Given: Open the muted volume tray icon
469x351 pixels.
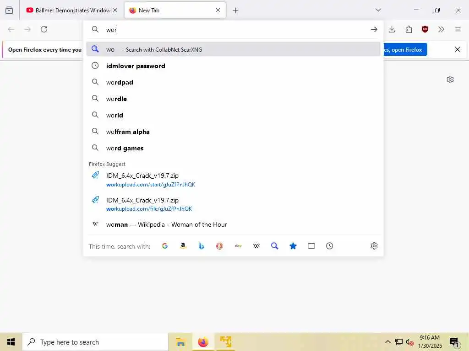Looking at the screenshot, I should click(x=409, y=342).
